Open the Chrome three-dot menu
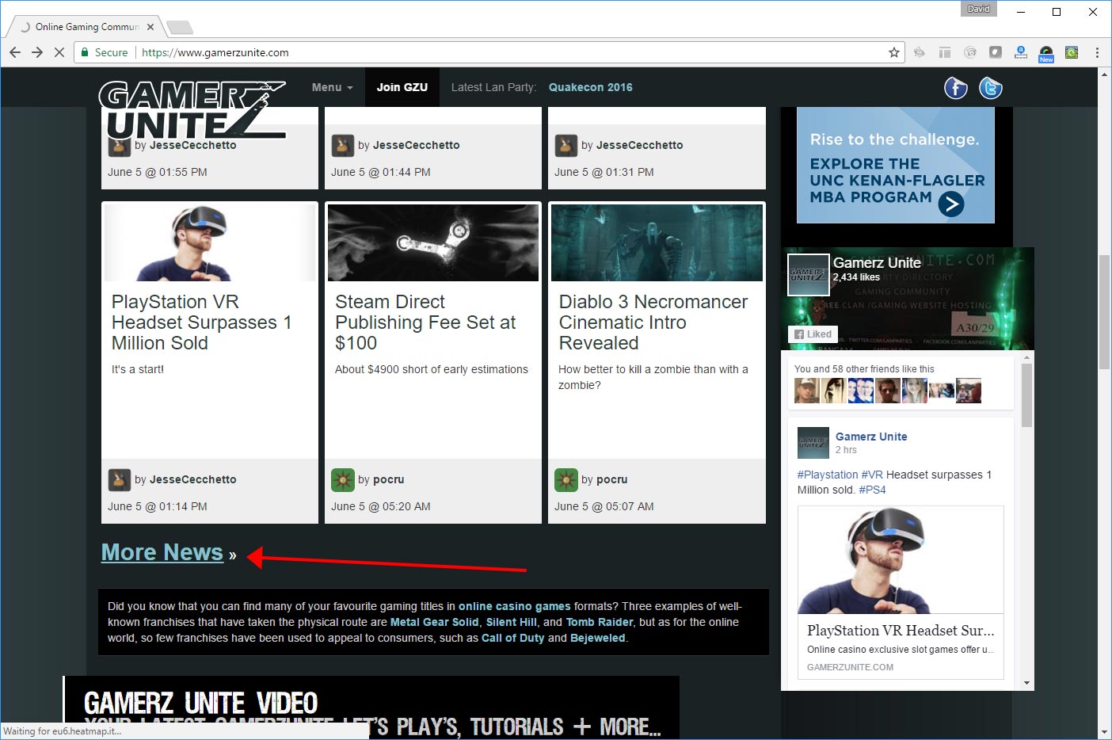Viewport: 1112px width, 740px height. pyautogui.click(x=1097, y=52)
